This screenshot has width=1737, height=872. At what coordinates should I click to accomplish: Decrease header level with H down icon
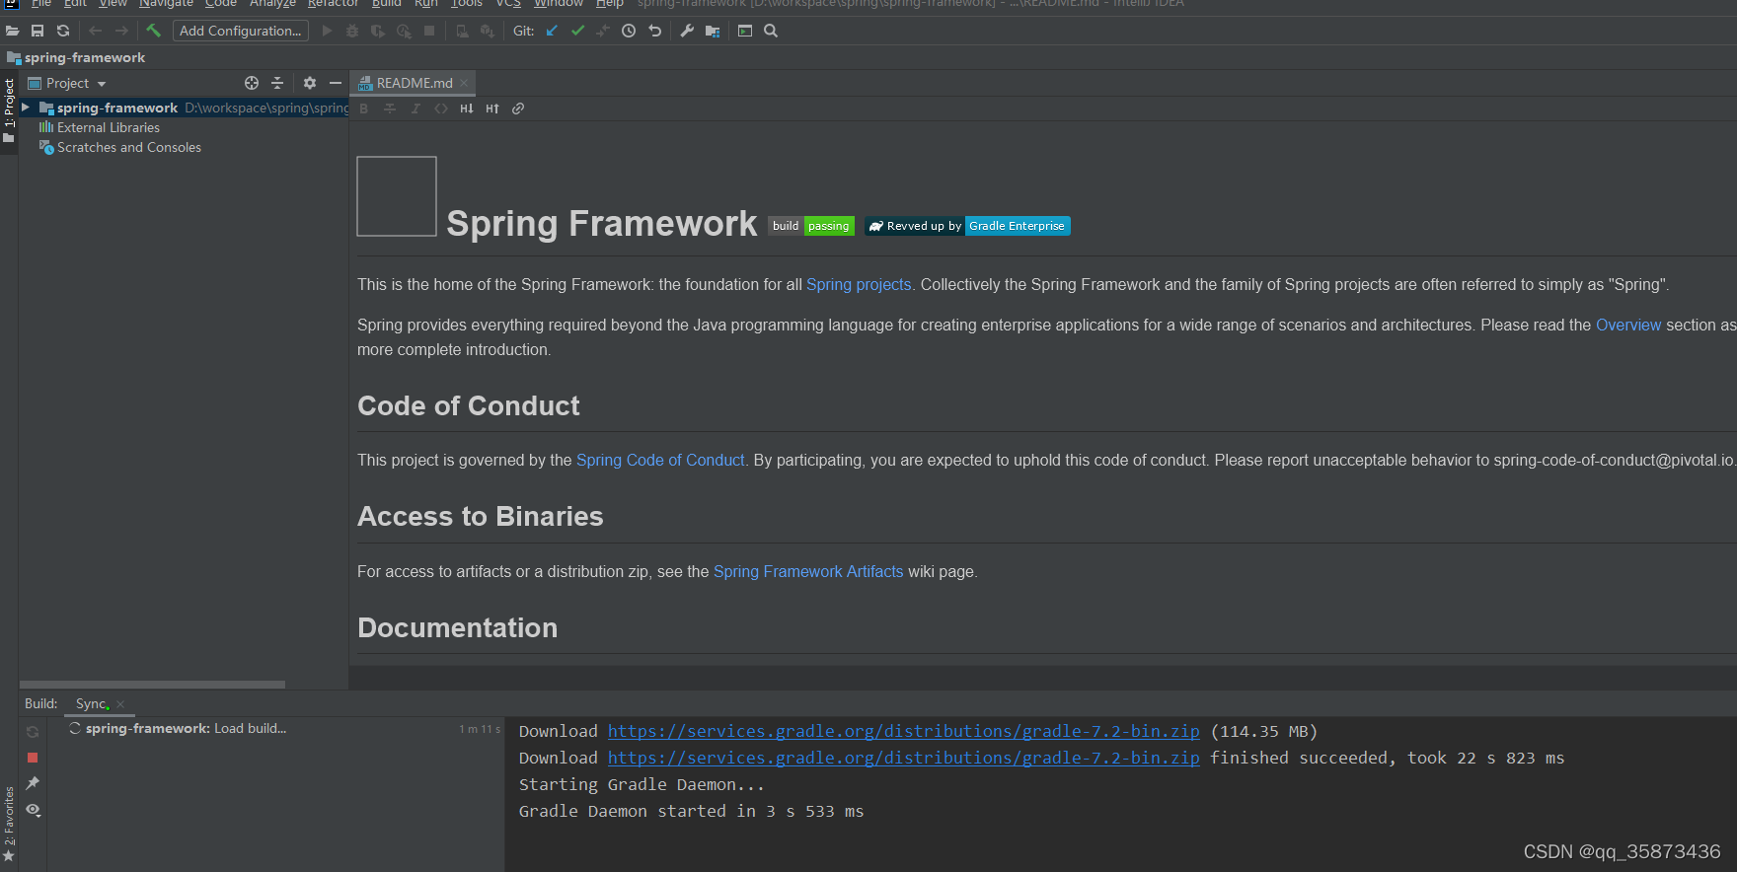click(x=467, y=109)
